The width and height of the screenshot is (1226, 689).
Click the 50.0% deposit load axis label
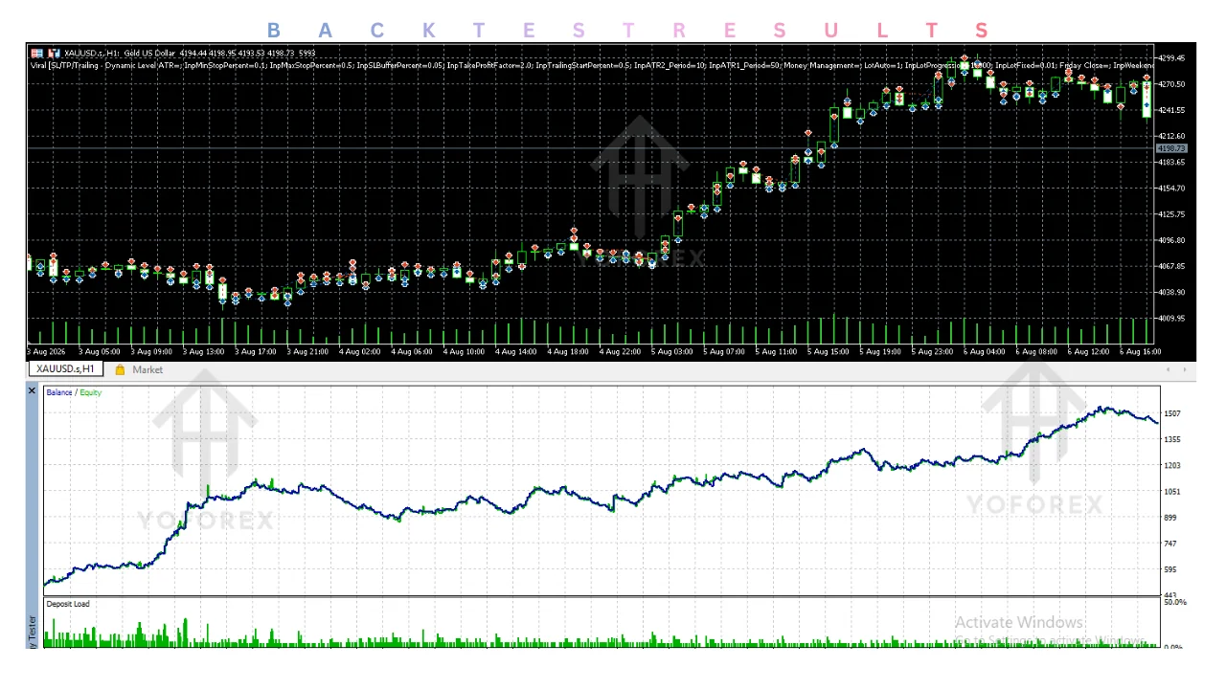point(1175,602)
